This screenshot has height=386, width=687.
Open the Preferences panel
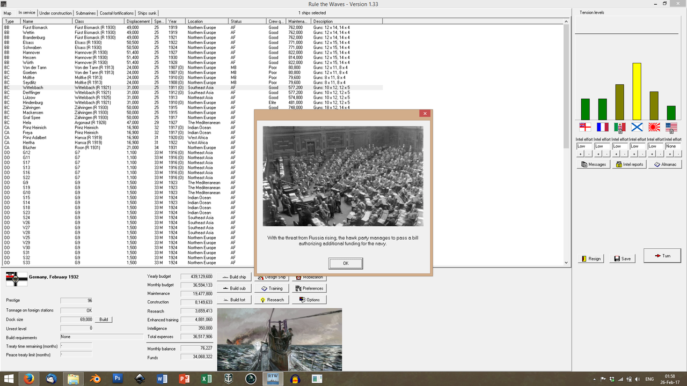(309, 288)
